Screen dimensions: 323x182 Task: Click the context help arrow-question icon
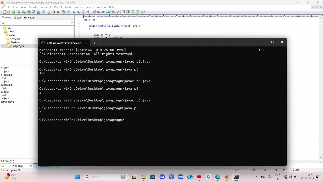[x=143, y=12]
